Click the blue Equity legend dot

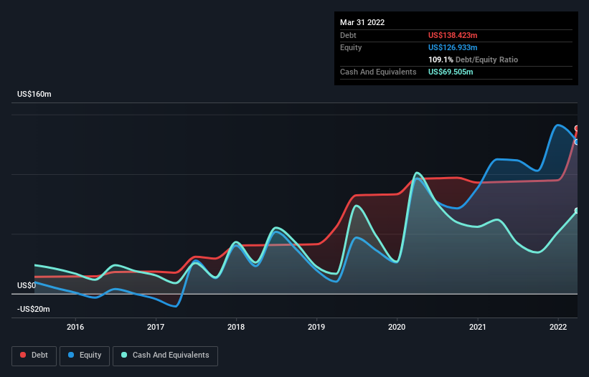[71, 355]
